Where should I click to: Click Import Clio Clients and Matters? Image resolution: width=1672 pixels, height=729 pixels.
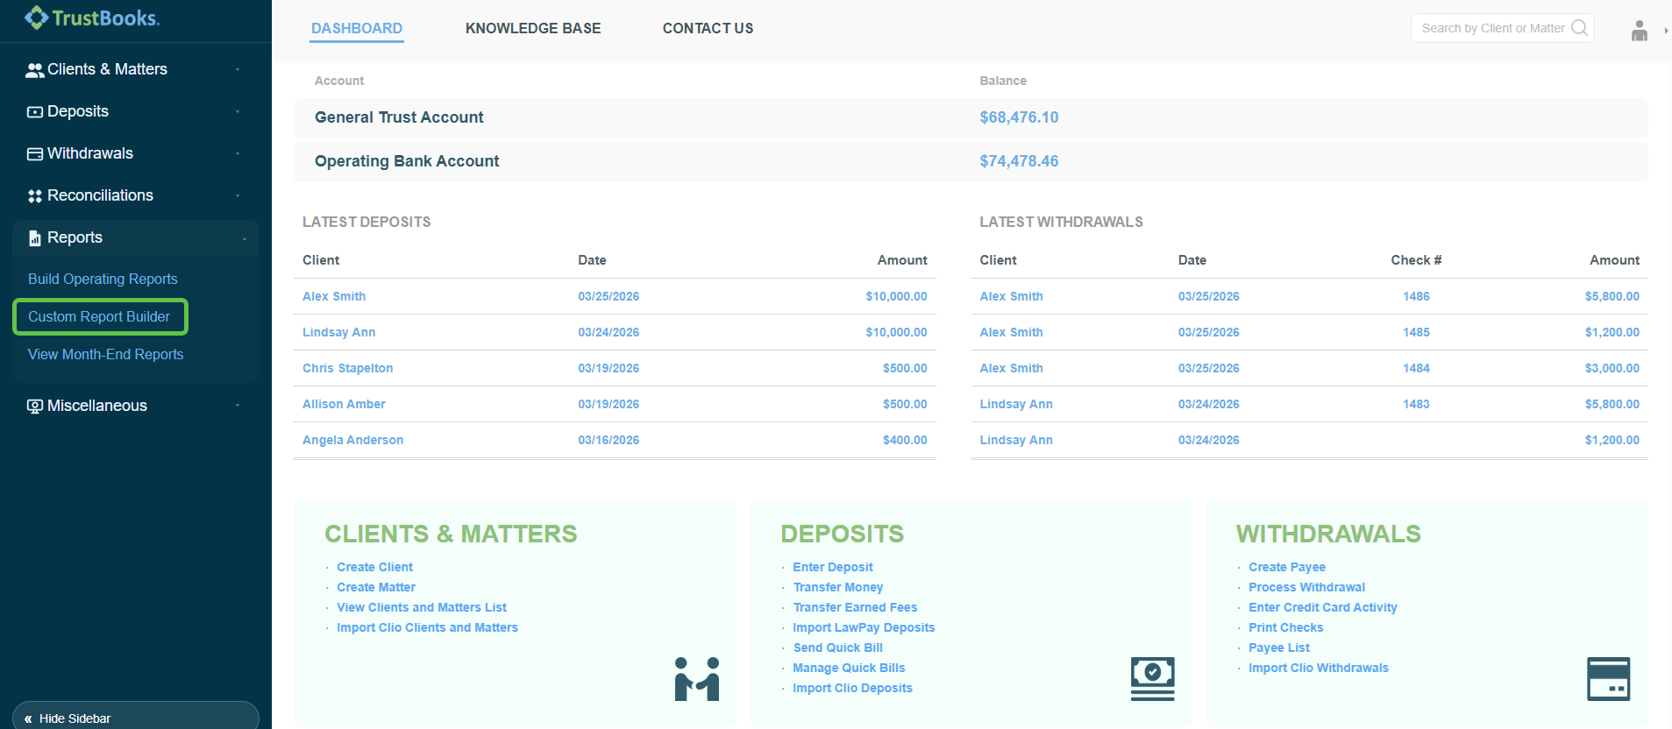pos(427,627)
